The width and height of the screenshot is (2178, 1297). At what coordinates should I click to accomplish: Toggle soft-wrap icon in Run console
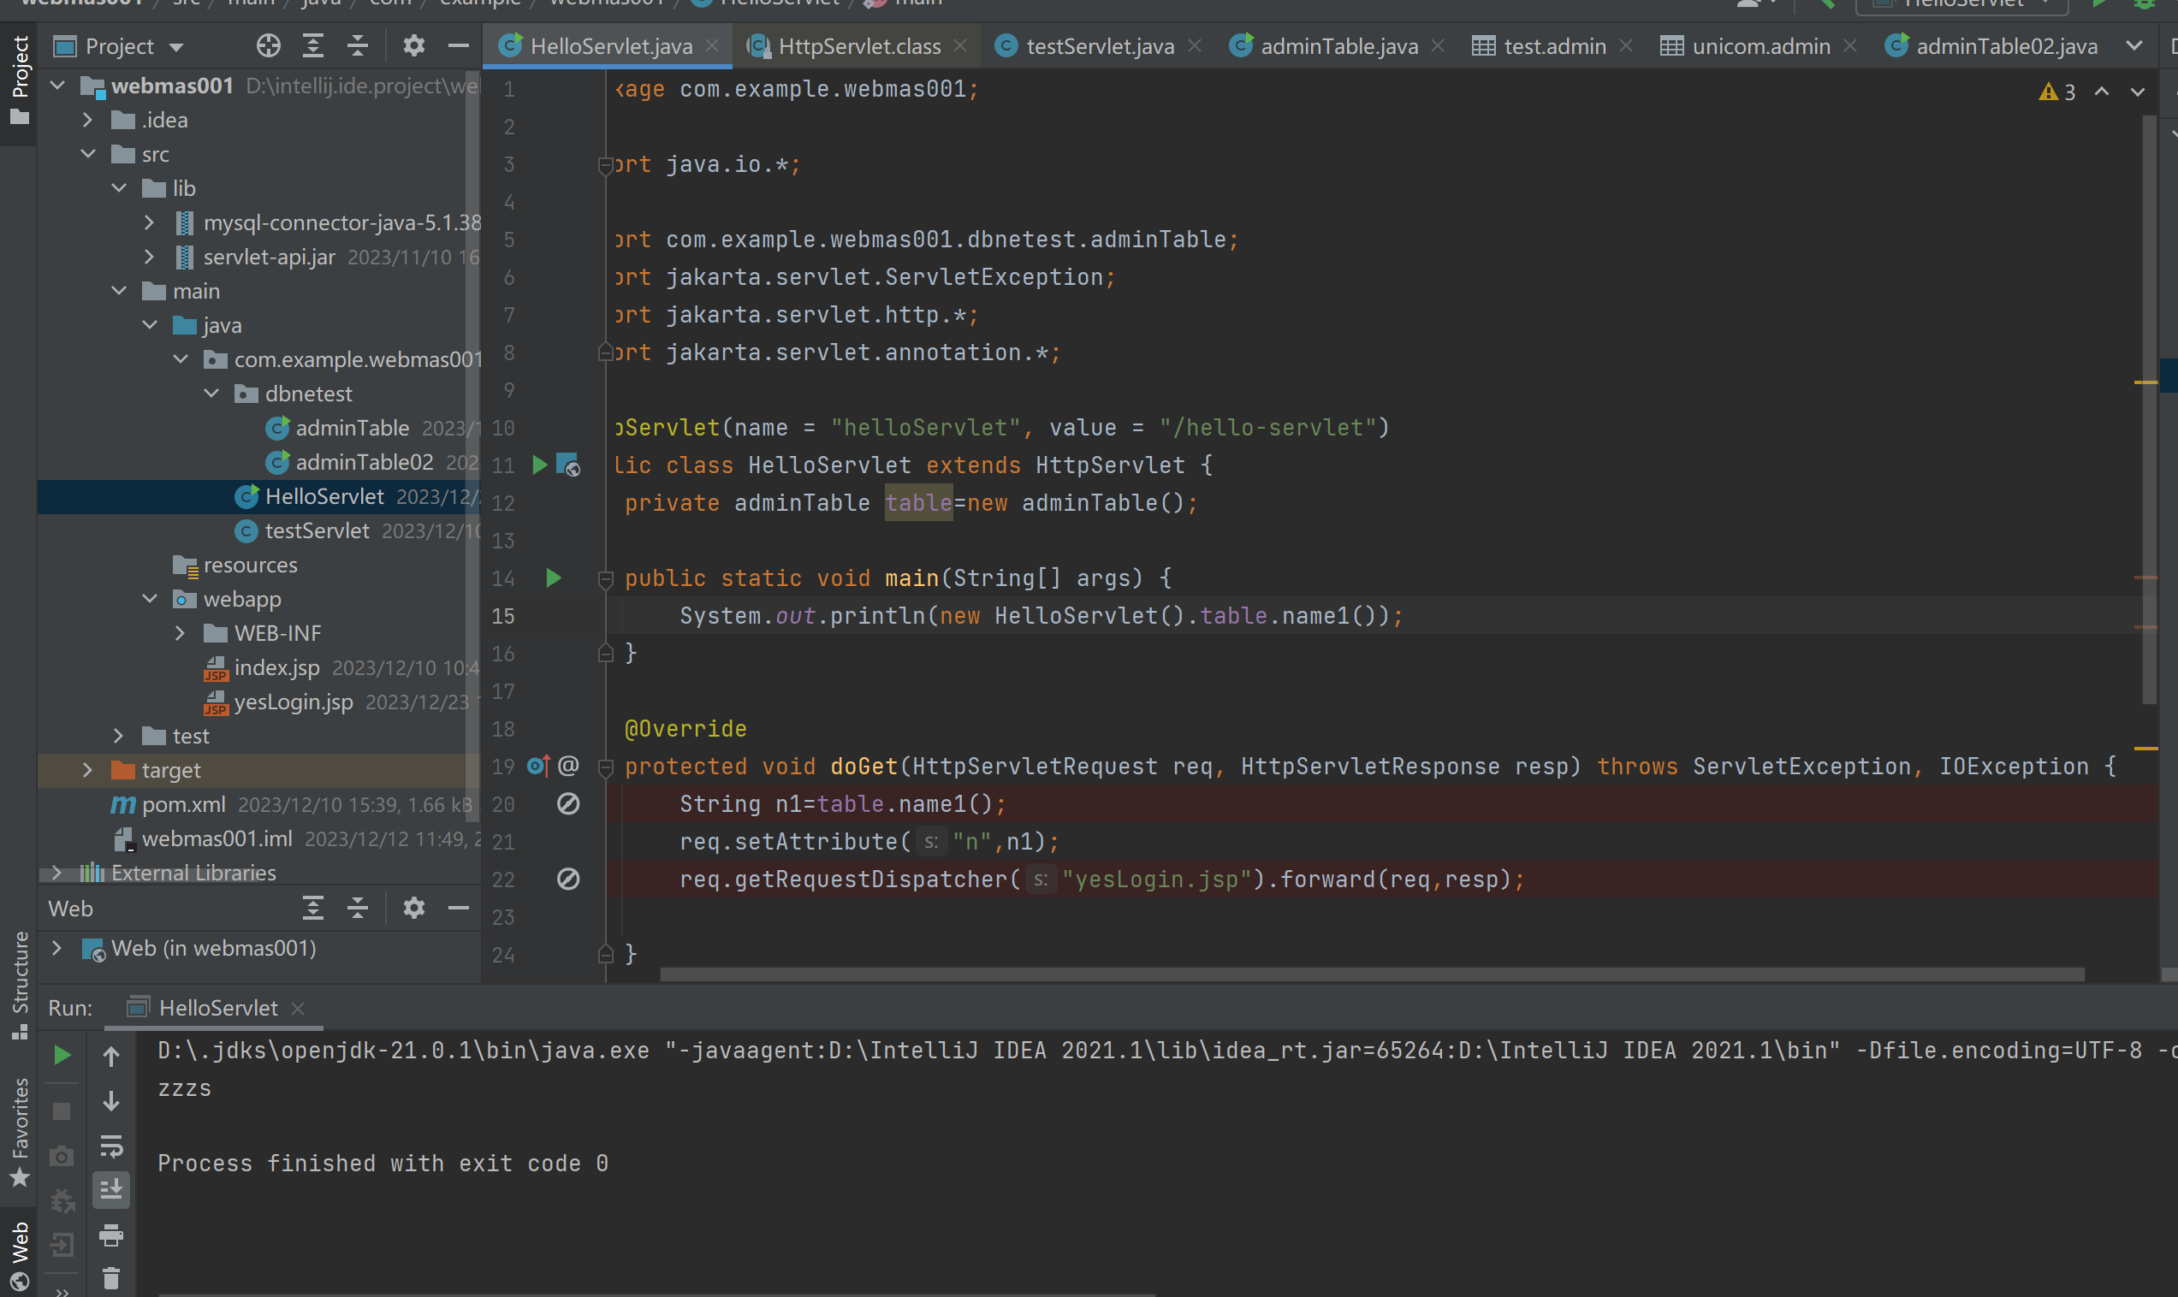(111, 1145)
